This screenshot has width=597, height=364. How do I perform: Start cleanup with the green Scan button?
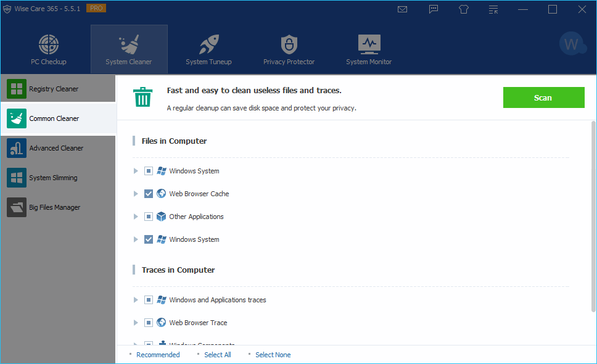point(544,97)
